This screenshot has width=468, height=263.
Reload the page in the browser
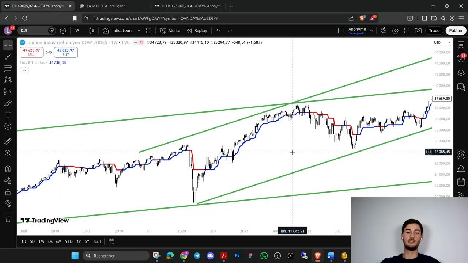[x=25, y=18]
